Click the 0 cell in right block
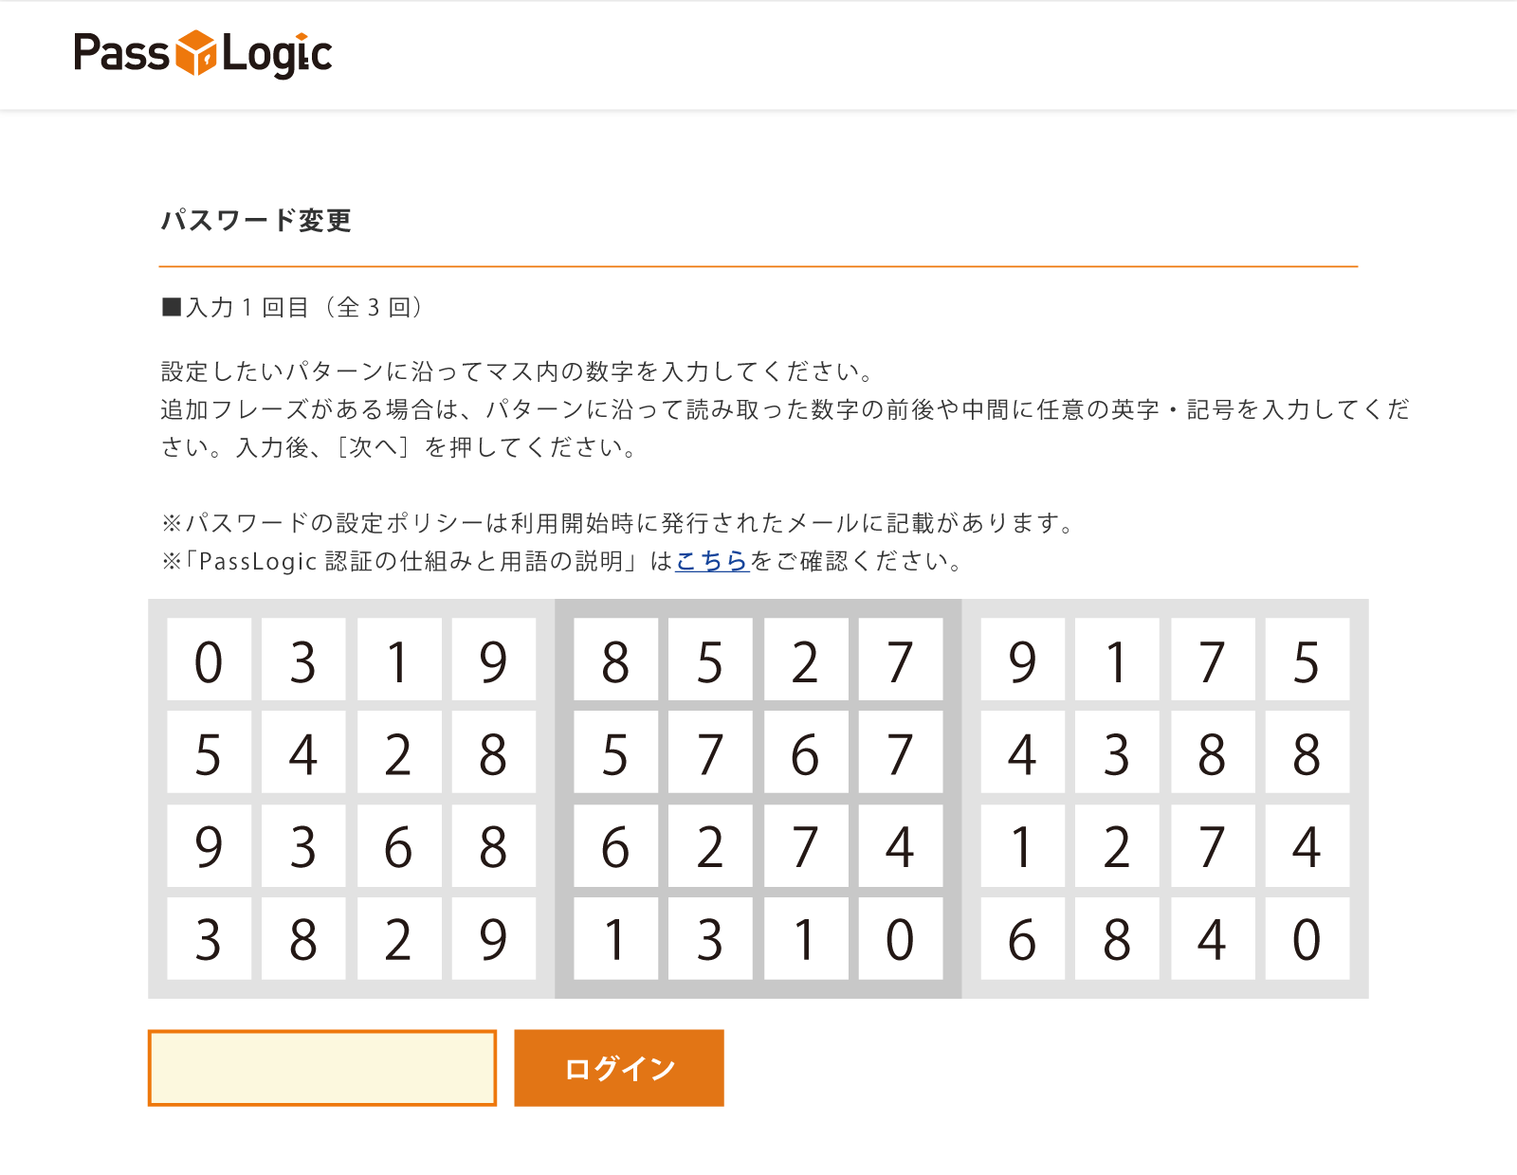The image size is (1517, 1175). tap(1307, 939)
